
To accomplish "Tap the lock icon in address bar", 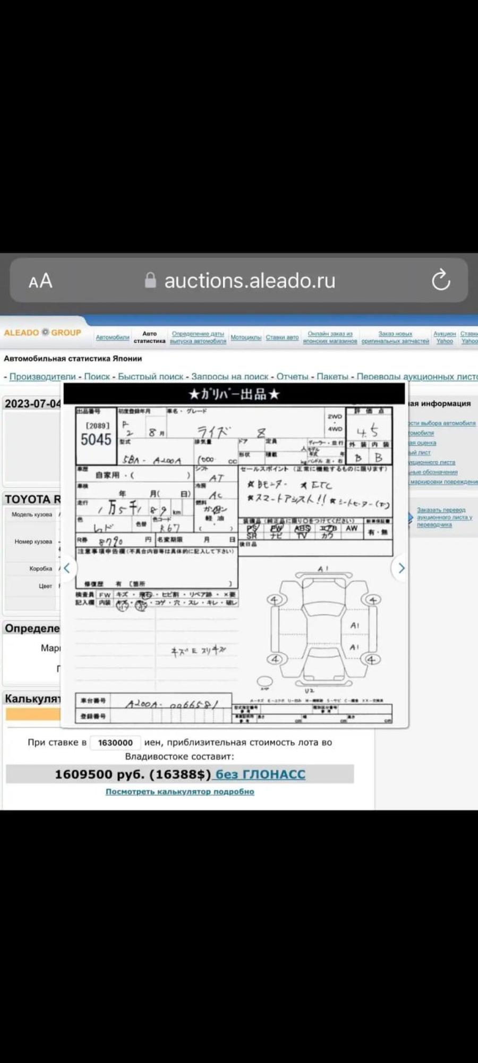I will tap(151, 280).
